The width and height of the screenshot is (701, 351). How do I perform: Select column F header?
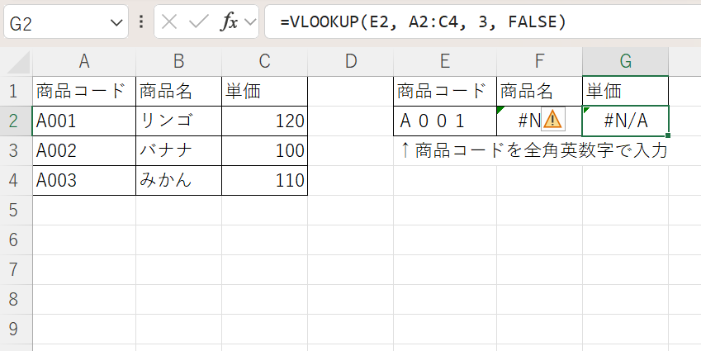click(540, 62)
